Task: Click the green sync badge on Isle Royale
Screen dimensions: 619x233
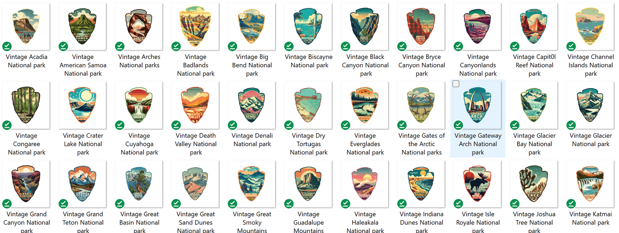Action: point(458,204)
